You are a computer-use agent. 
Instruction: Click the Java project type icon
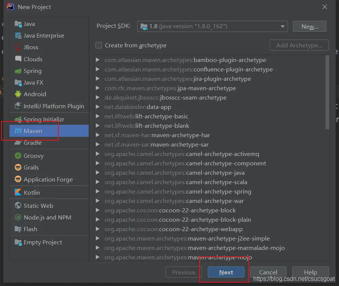[18, 24]
